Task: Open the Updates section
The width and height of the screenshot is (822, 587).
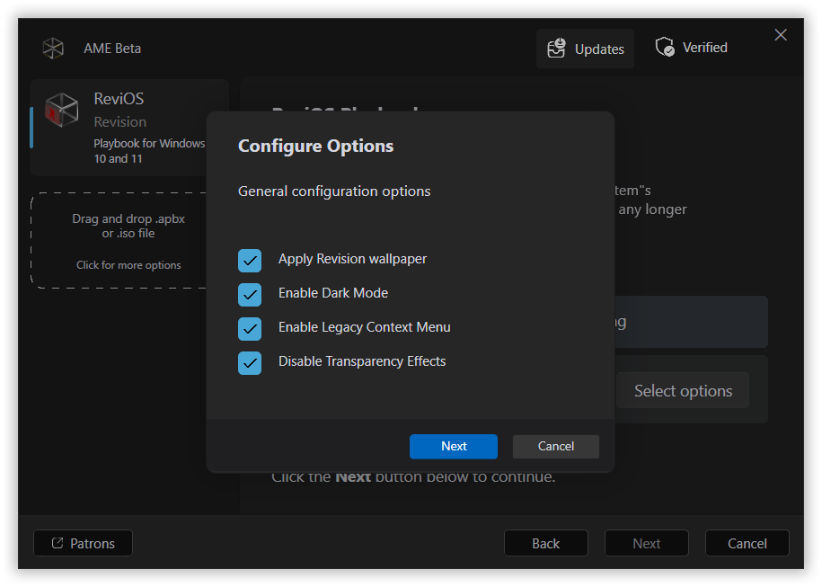Action: 585,49
